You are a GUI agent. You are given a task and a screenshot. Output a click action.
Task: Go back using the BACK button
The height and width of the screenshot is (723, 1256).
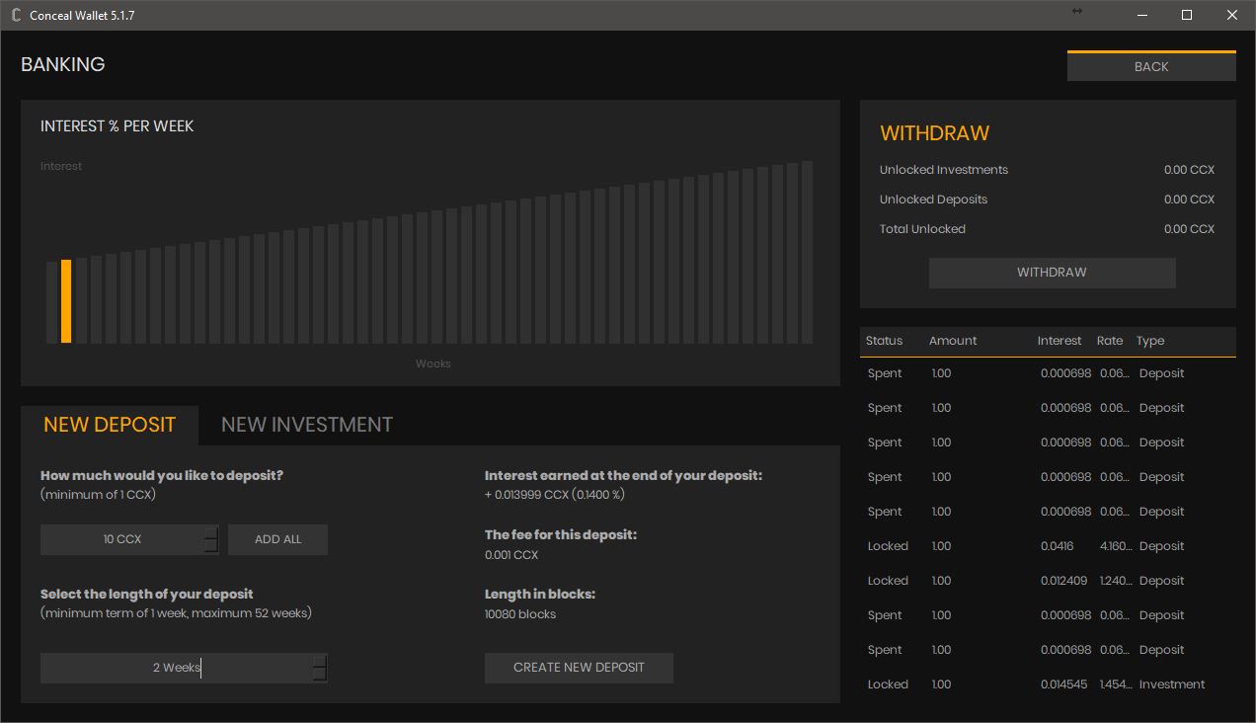point(1150,66)
